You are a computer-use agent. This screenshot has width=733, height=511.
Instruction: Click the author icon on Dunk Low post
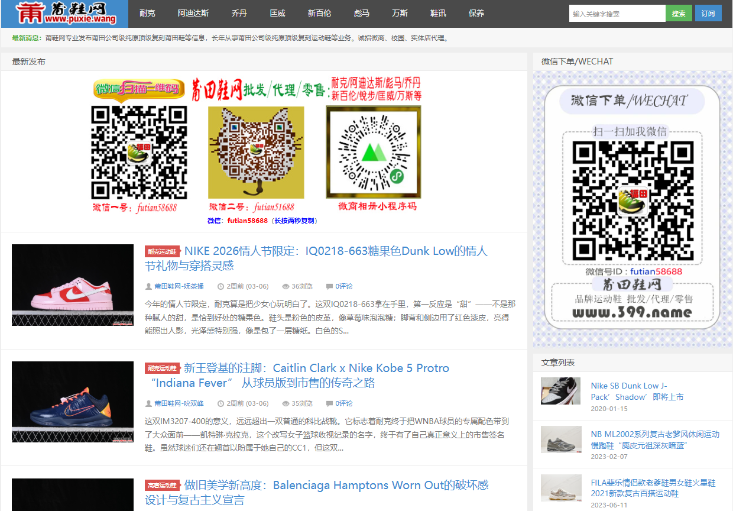[x=148, y=286]
